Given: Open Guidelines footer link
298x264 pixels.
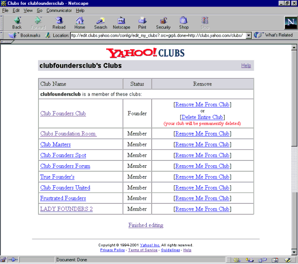Looking at the screenshot, I should click(170, 250).
